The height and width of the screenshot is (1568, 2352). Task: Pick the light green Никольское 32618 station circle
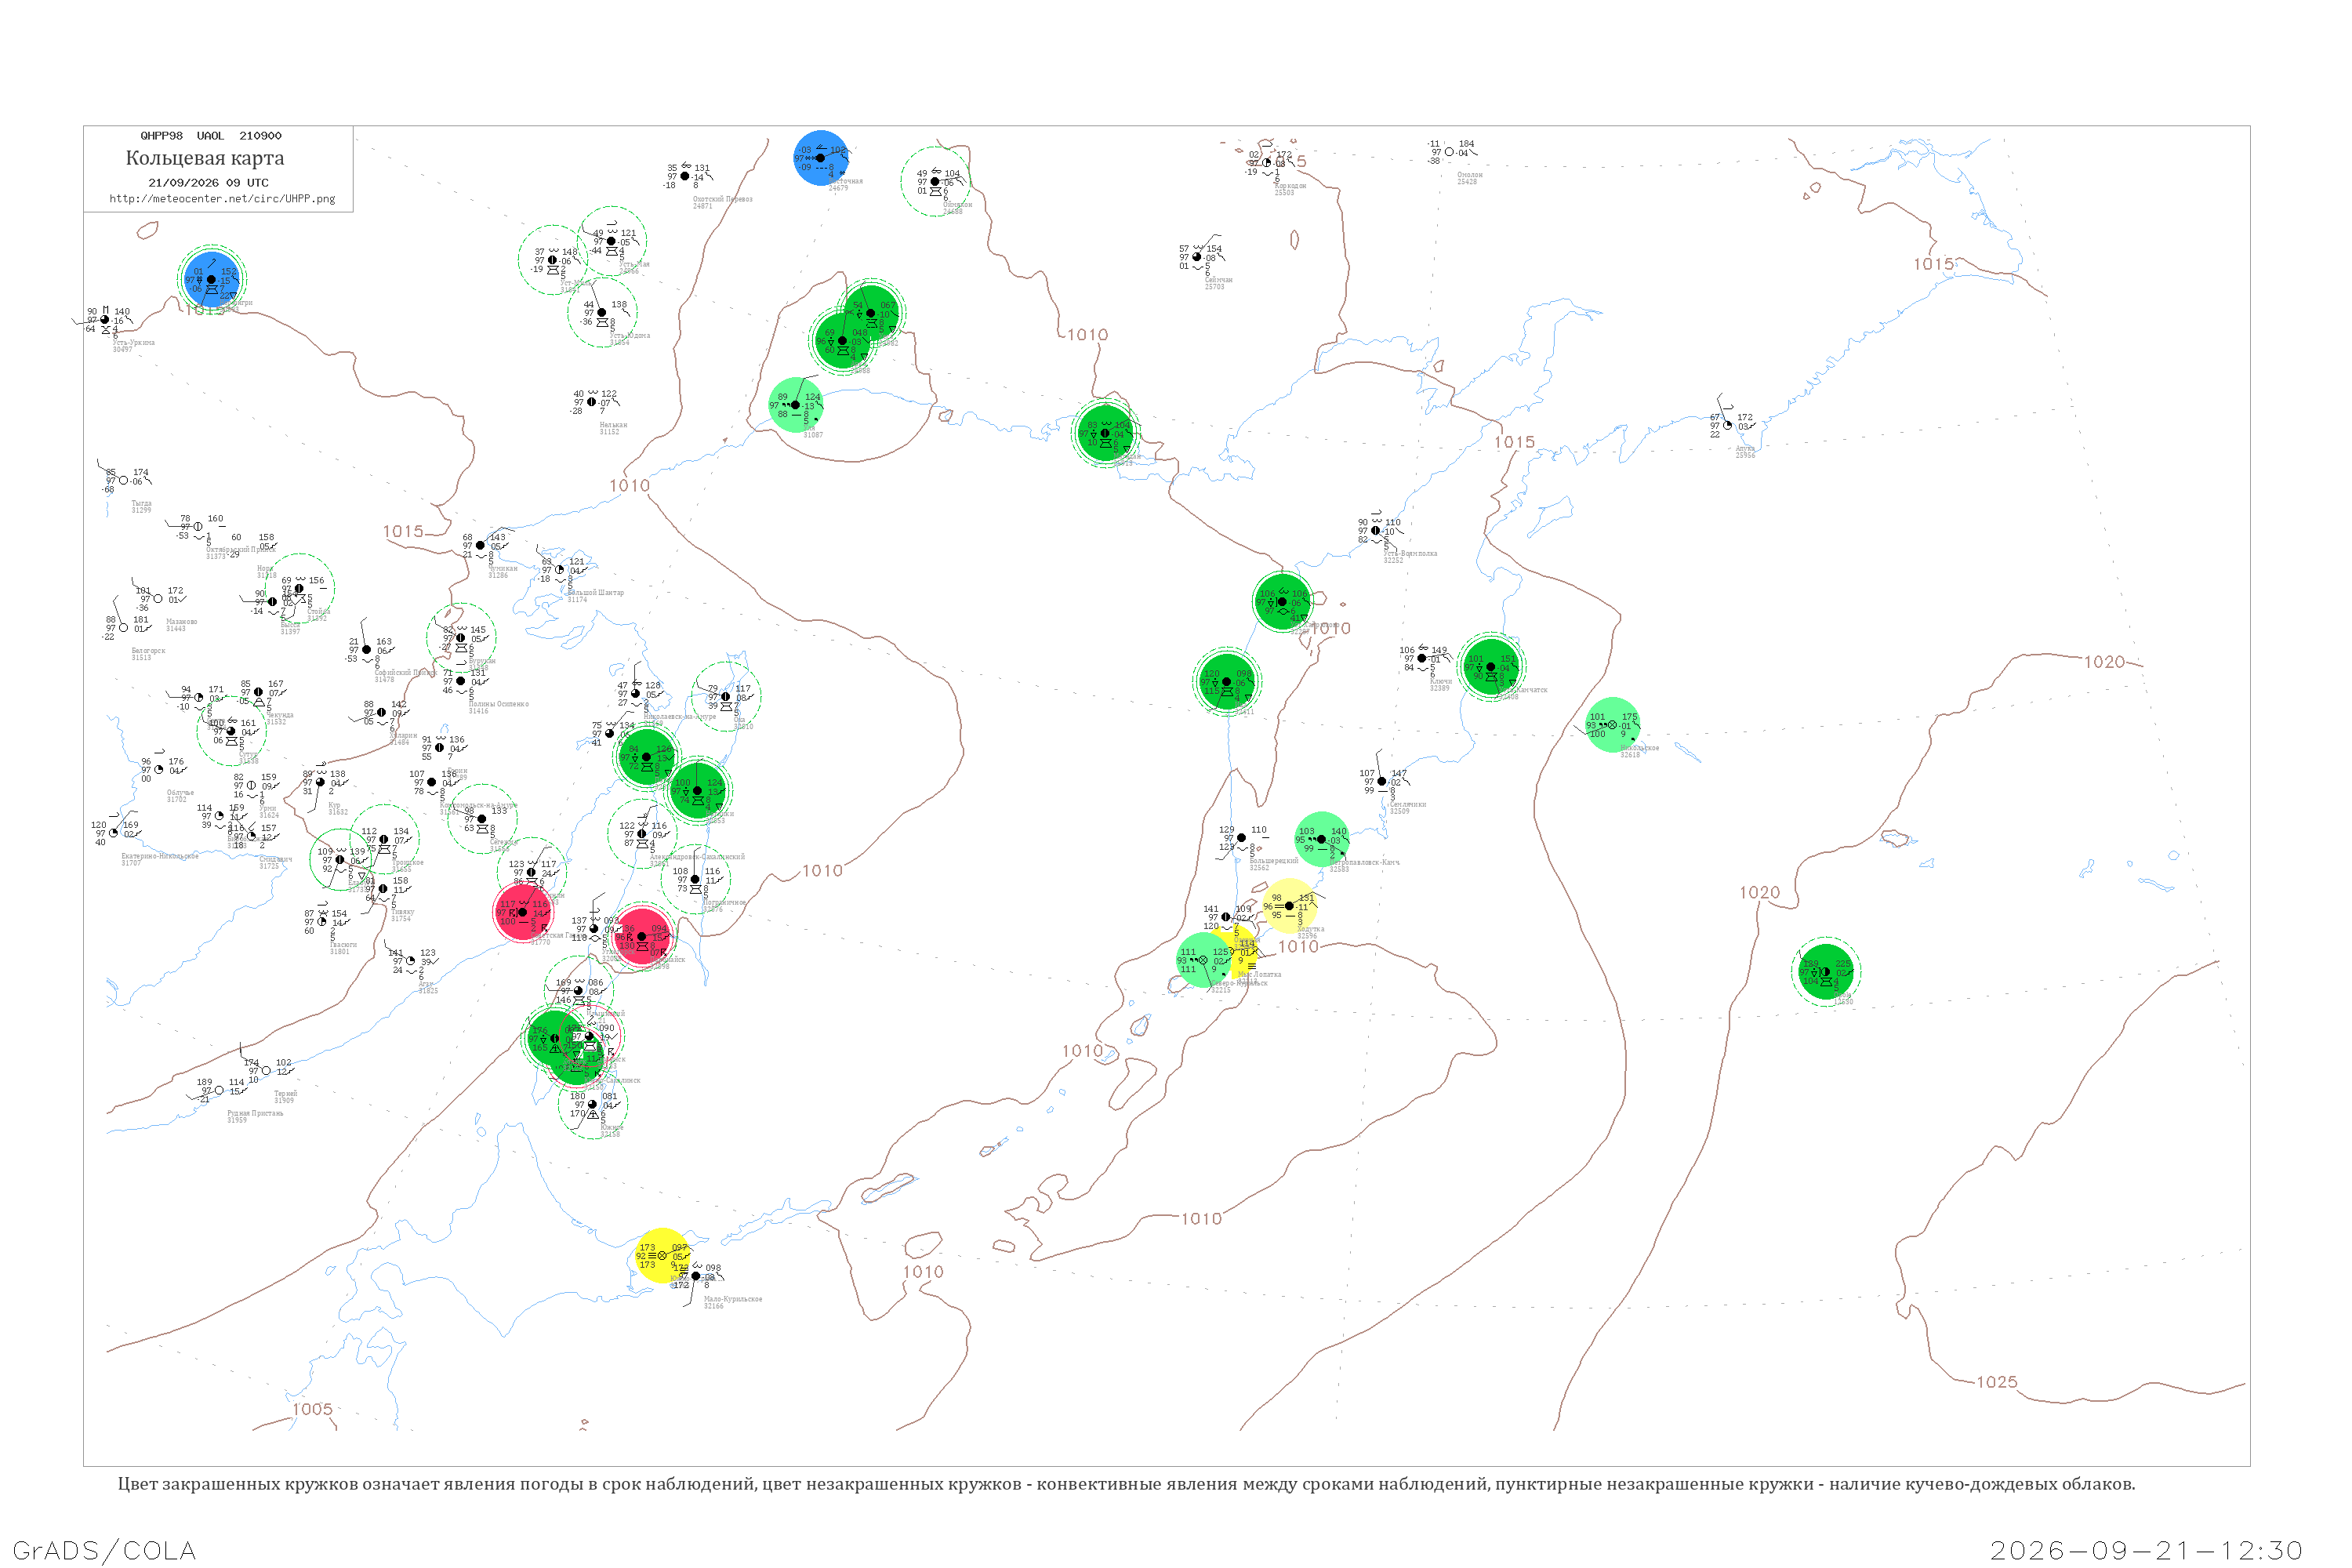click(x=1613, y=725)
